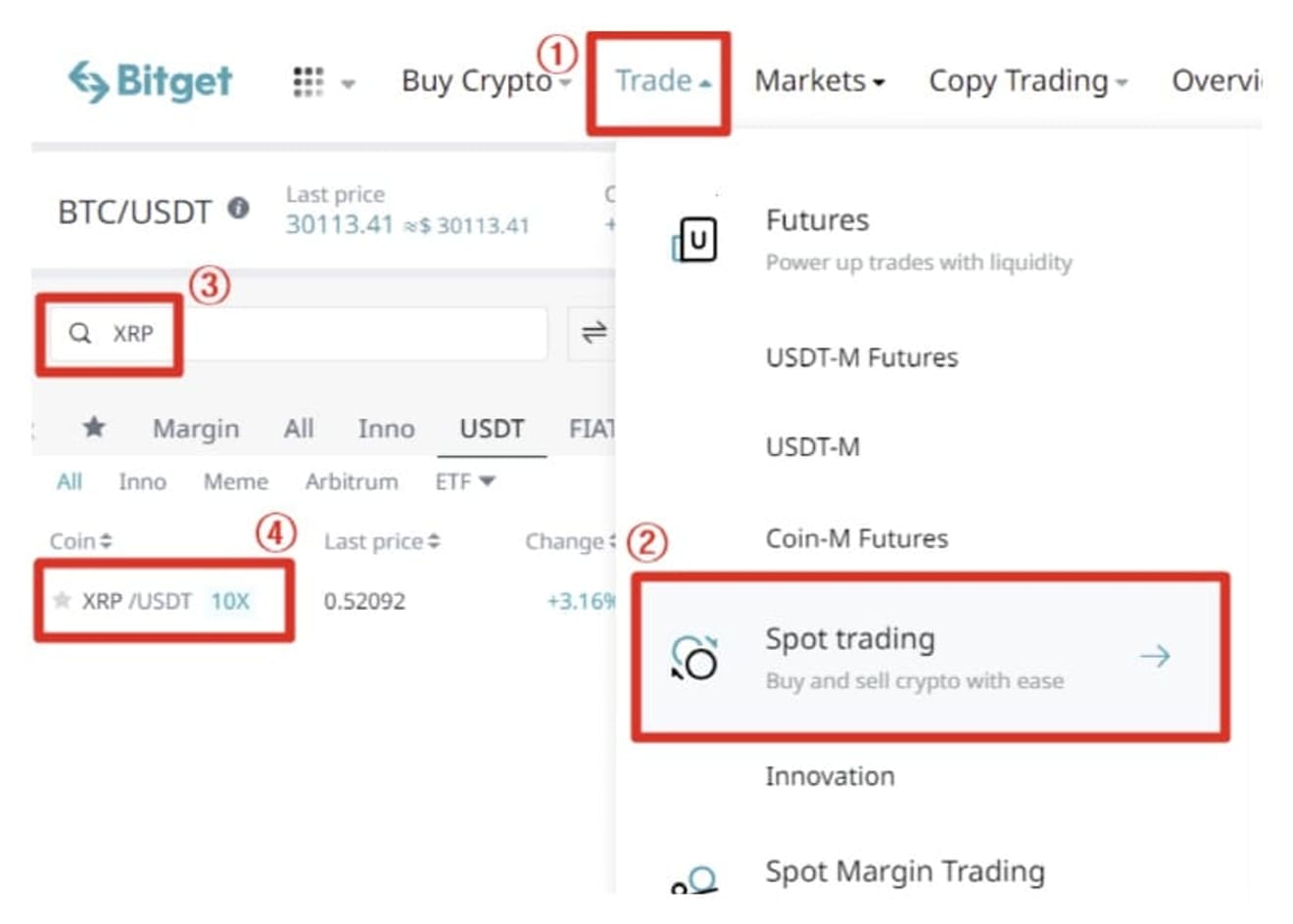Select the Meme category filter

(236, 482)
